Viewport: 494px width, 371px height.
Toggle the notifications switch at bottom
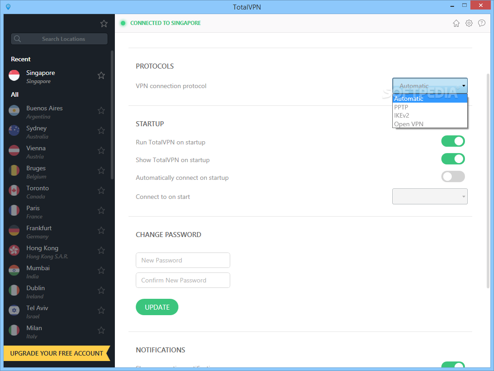(x=453, y=365)
